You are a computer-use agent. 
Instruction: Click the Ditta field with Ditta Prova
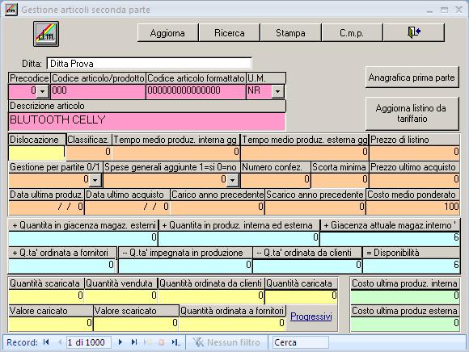[149, 64]
